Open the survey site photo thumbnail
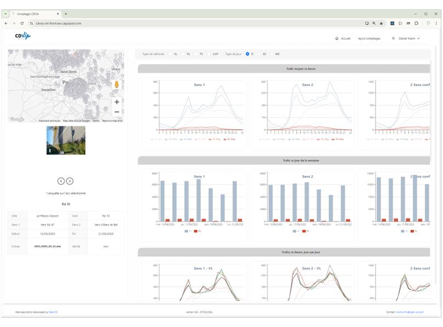 66,140
